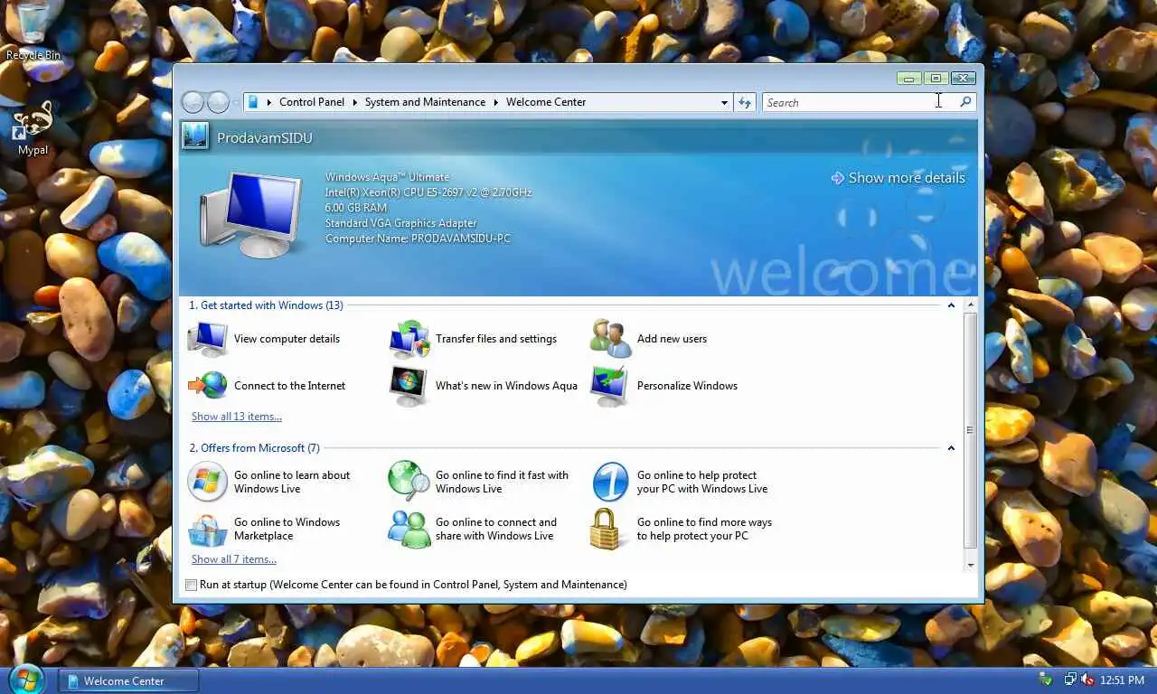Open the Windows Marketplace shopping basket icon
The width and height of the screenshot is (1157, 694).
[x=208, y=530]
